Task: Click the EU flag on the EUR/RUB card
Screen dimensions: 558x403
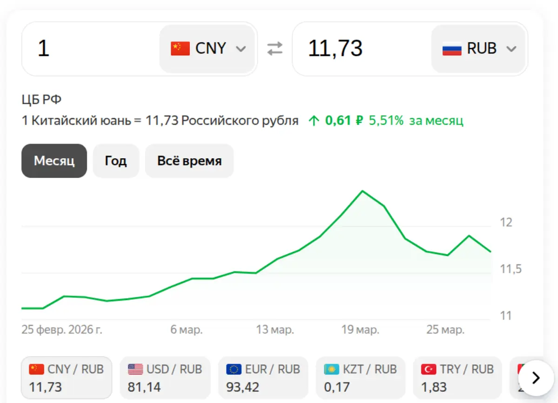Action: click(x=232, y=369)
